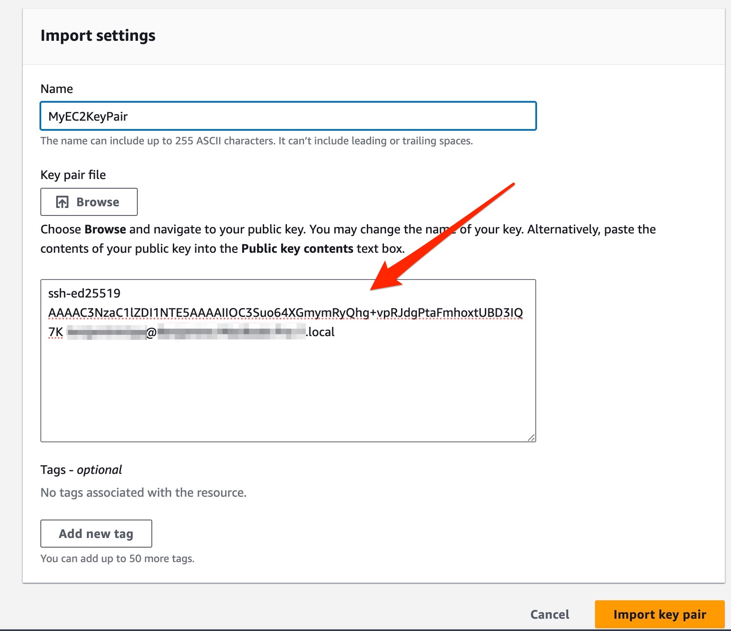Click the Import settings heading
The width and height of the screenshot is (731, 631).
pyautogui.click(x=98, y=36)
